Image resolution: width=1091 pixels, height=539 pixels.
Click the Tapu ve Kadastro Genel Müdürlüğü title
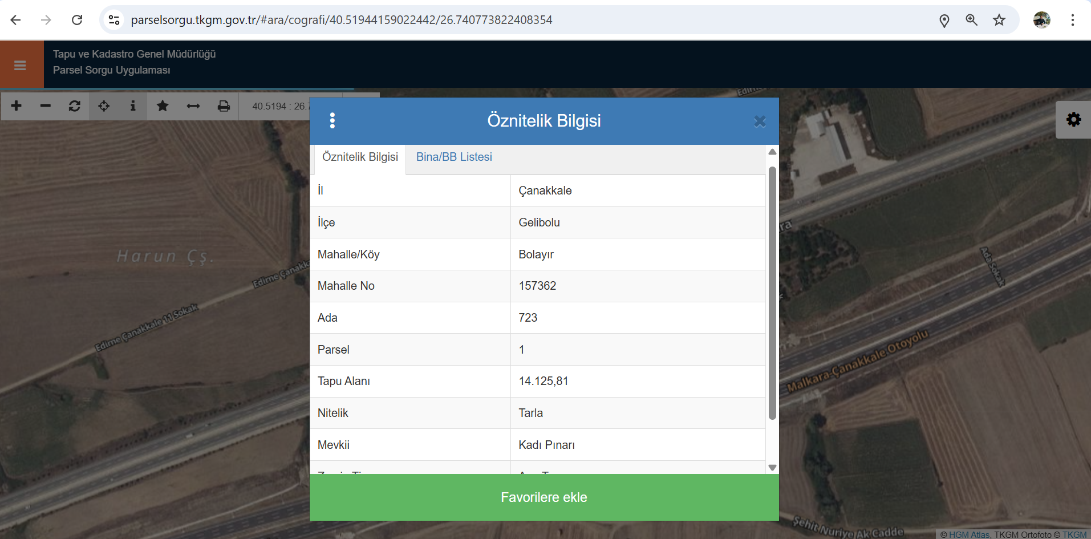point(135,54)
